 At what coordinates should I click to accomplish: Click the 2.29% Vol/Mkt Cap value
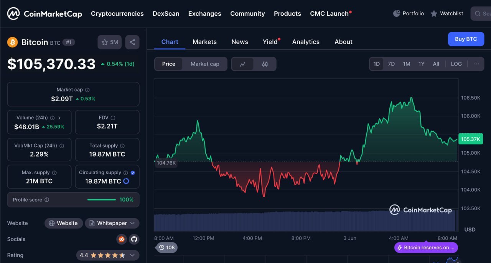39,154
